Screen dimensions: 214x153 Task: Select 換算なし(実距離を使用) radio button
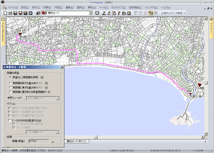pos(10,77)
